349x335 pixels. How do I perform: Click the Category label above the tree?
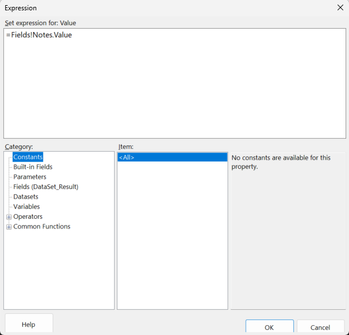coord(19,147)
